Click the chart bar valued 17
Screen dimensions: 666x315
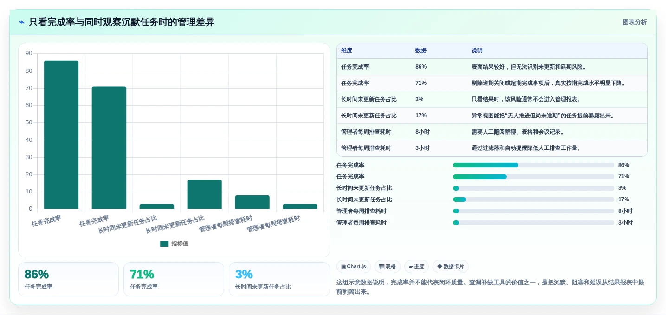204,194
